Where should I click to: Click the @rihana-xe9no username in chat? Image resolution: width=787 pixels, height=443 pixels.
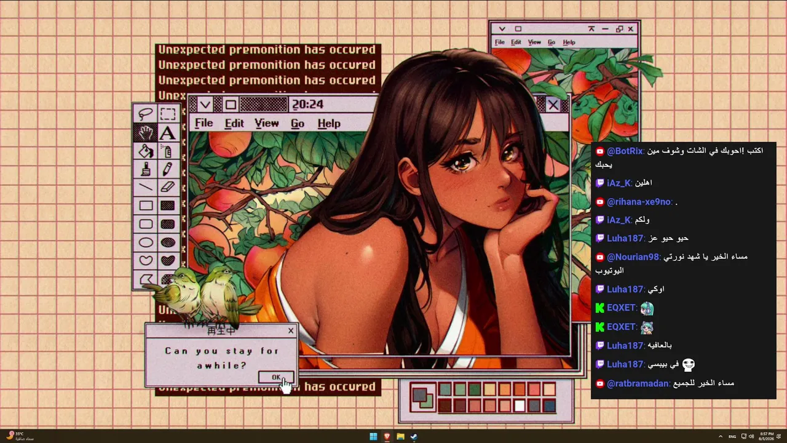[x=639, y=202]
